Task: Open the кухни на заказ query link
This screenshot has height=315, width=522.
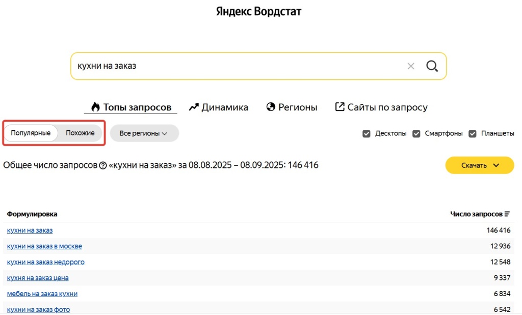Action: 30,230
